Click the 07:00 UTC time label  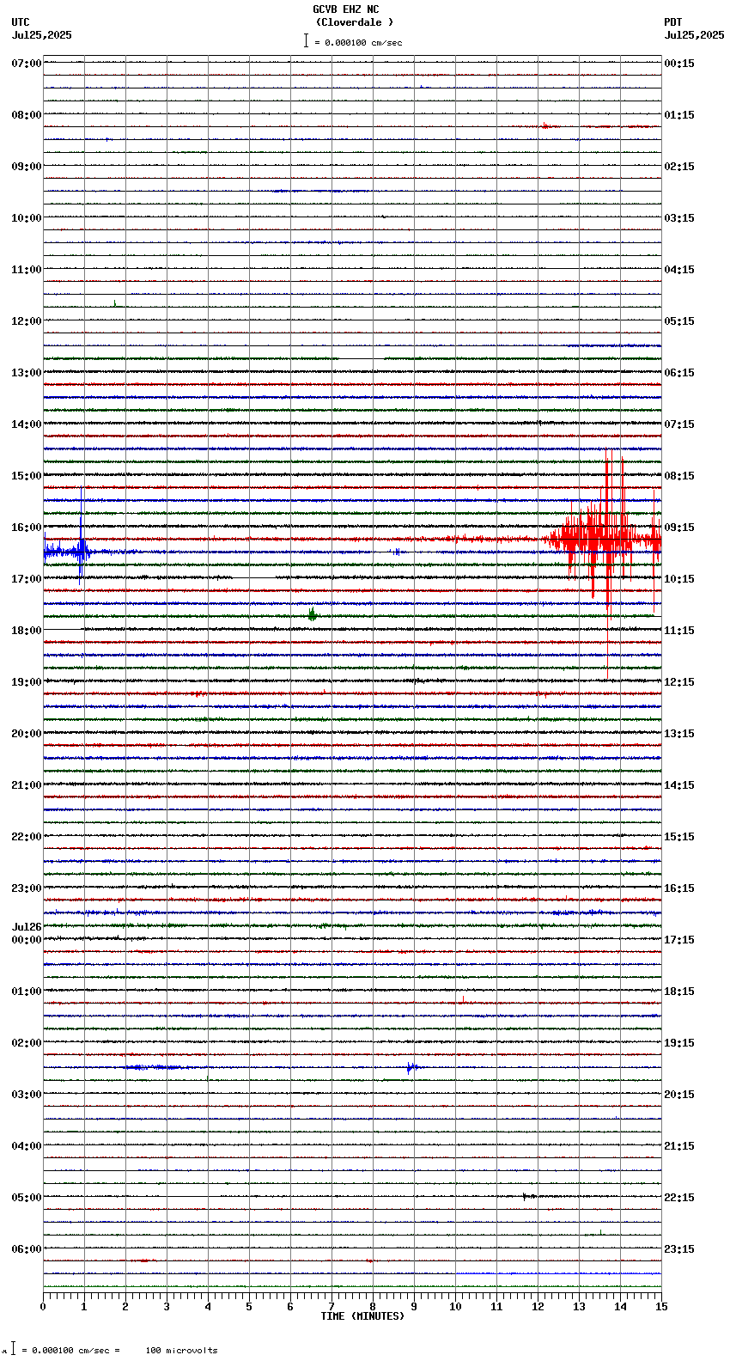point(27,64)
